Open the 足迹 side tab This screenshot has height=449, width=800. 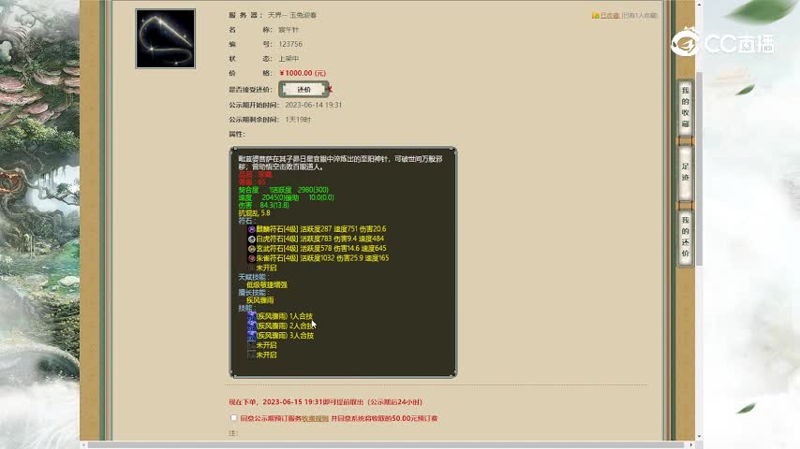(x=685, y=172)
